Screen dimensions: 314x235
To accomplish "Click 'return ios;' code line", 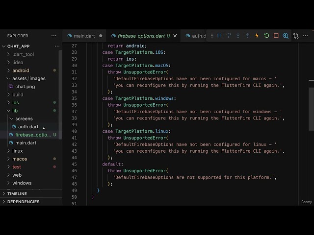I will coord(122,59).
